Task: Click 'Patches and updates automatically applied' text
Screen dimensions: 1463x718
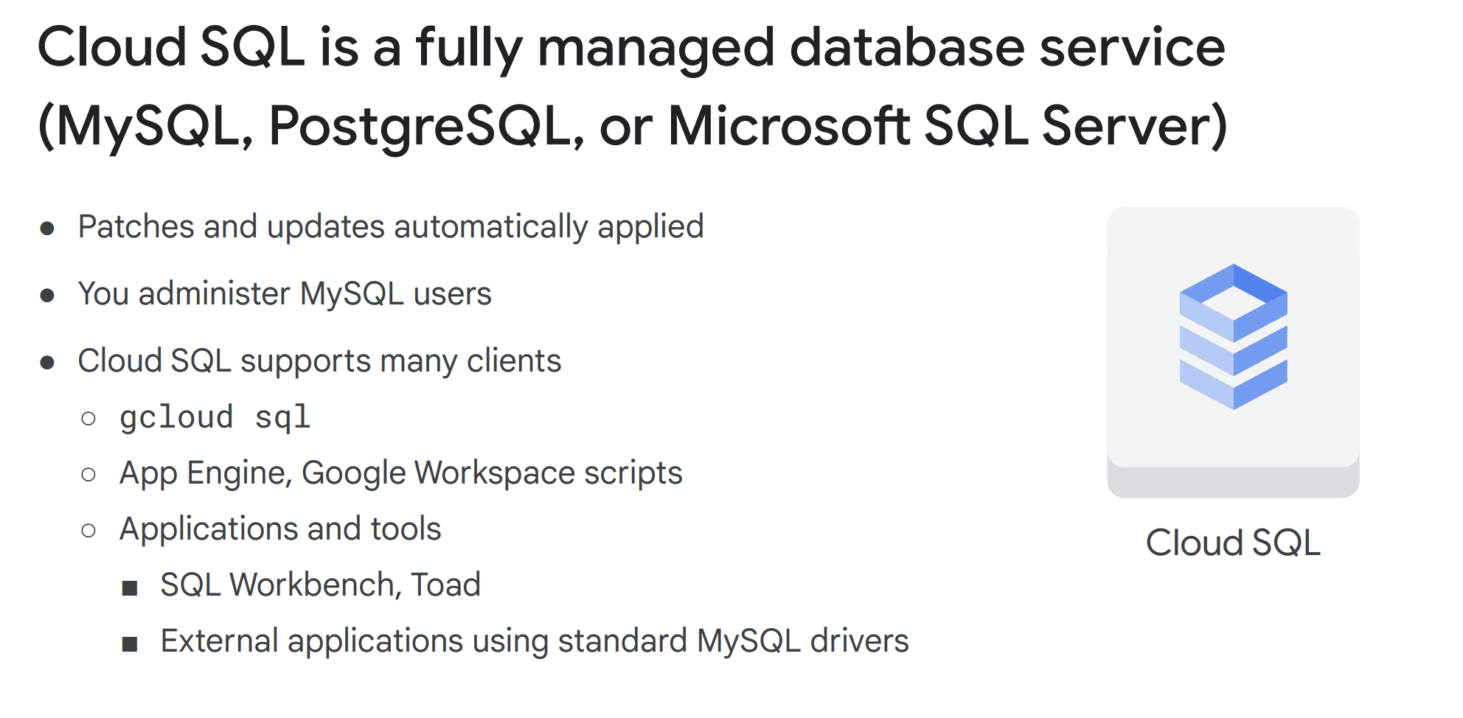Action: [x=391, y=226]
